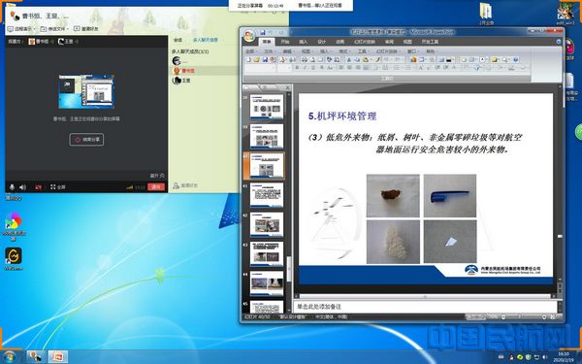Click the round Office button in PowerPoint
Viewport: 582px width, 364px height.
[x=250, y=36]
